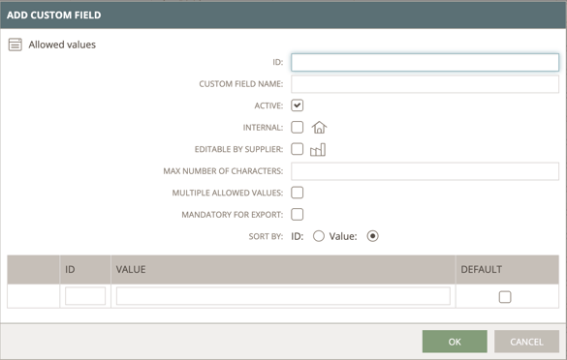567x360 pixels.
Task: Click the Allowed values list icon
Action: pos(16,45)
